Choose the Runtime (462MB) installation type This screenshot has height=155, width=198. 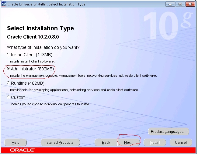[8, 83]
